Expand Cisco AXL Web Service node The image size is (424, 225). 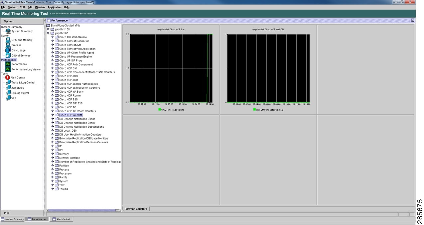[53, 37]
